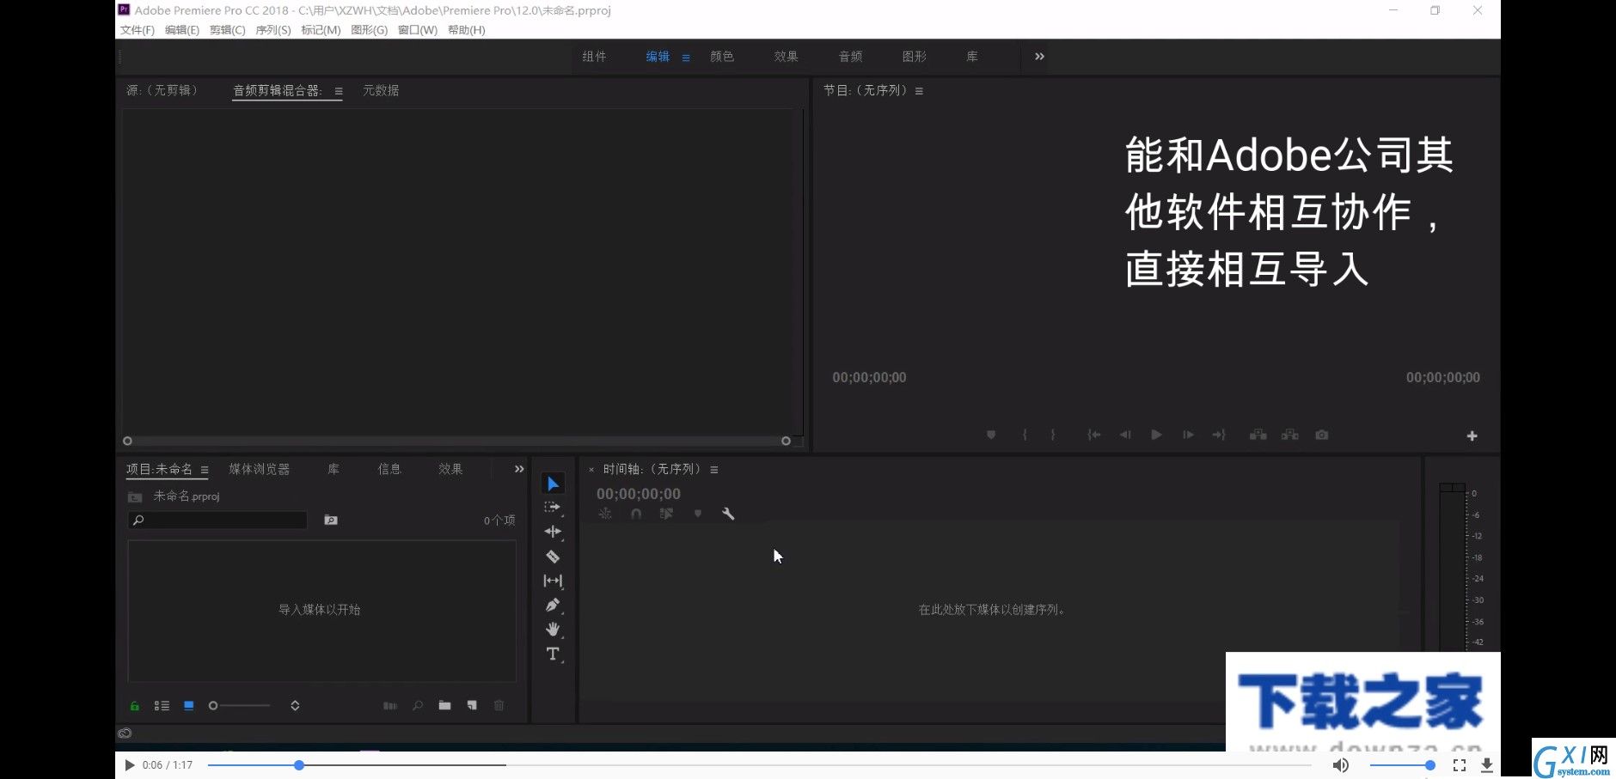Seek video progress bar handle

point(299,765)
